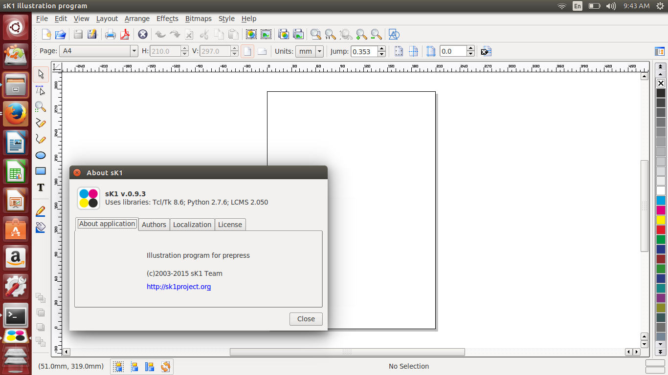The width and height of the screenshot is (668, 375).
Task: Open the Arrange menu
Action: 137,19
